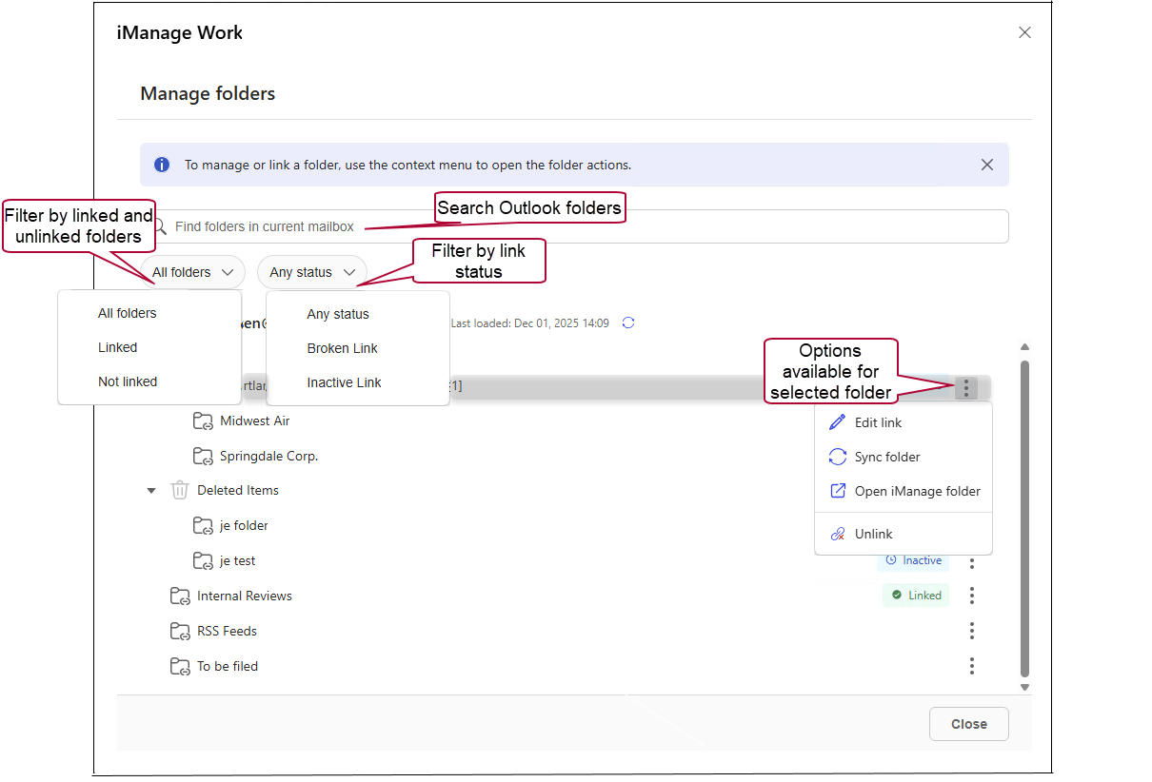Screen dimensions: 1152x782
Task: Click the je test folder icon
Action: pyautogui.click(x=203, y=560)
